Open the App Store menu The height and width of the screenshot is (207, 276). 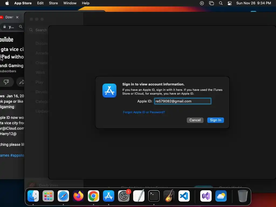pyautogui.click(x=23, y=3)
